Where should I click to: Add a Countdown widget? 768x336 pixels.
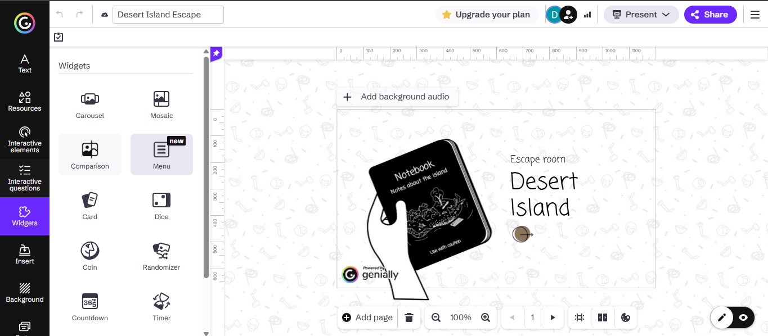(x=90, y=307)
